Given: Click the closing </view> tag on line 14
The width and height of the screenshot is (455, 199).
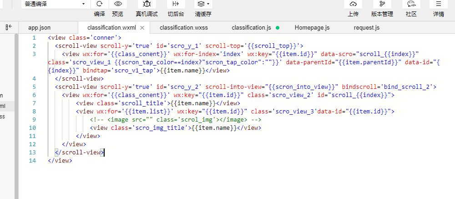Looking at the screenshot, I should coord(60,161).
